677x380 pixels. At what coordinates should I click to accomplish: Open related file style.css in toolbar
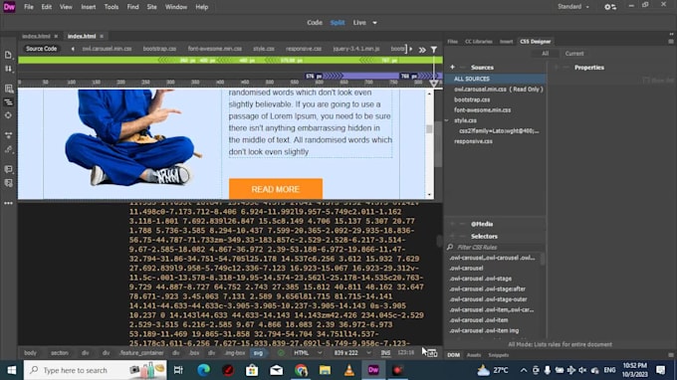tap(264, 49)
